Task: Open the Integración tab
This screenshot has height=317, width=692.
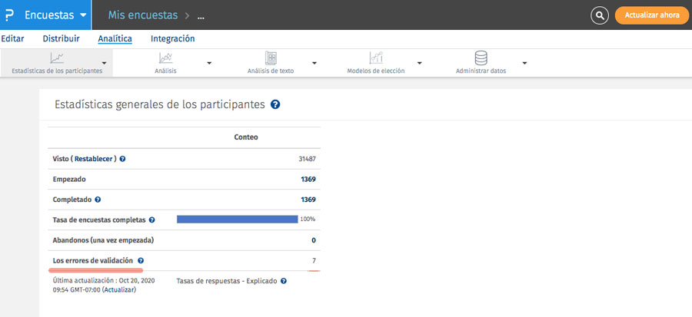Action: 172,38
